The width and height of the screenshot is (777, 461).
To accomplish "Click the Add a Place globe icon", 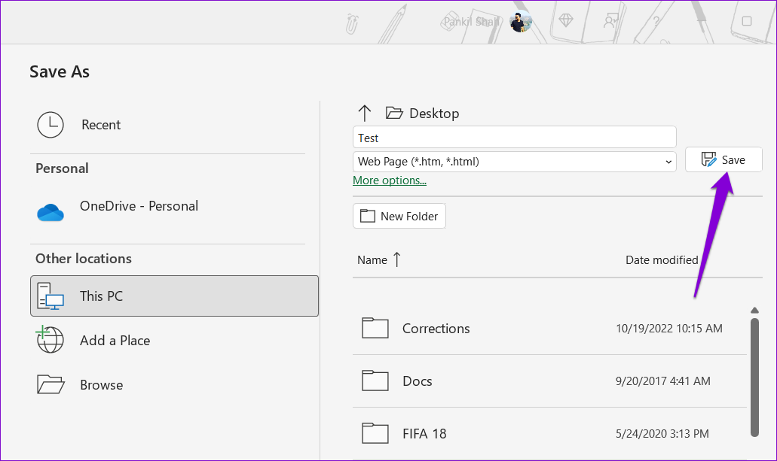I will (x=50, y=339).
